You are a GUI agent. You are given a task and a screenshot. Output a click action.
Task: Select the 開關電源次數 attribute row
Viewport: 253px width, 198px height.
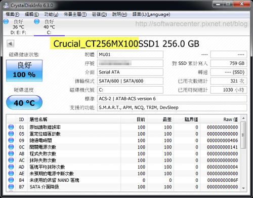point(123,147)
